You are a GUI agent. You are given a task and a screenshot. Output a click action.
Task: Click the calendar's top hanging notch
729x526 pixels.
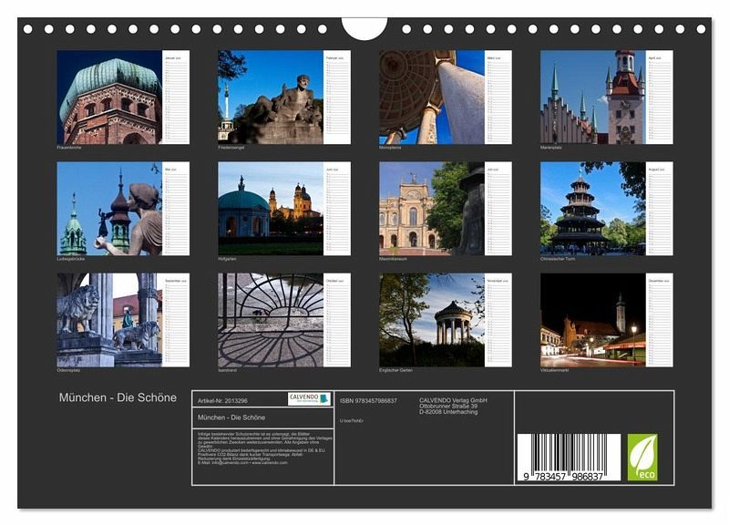click(x=364, y=27)
